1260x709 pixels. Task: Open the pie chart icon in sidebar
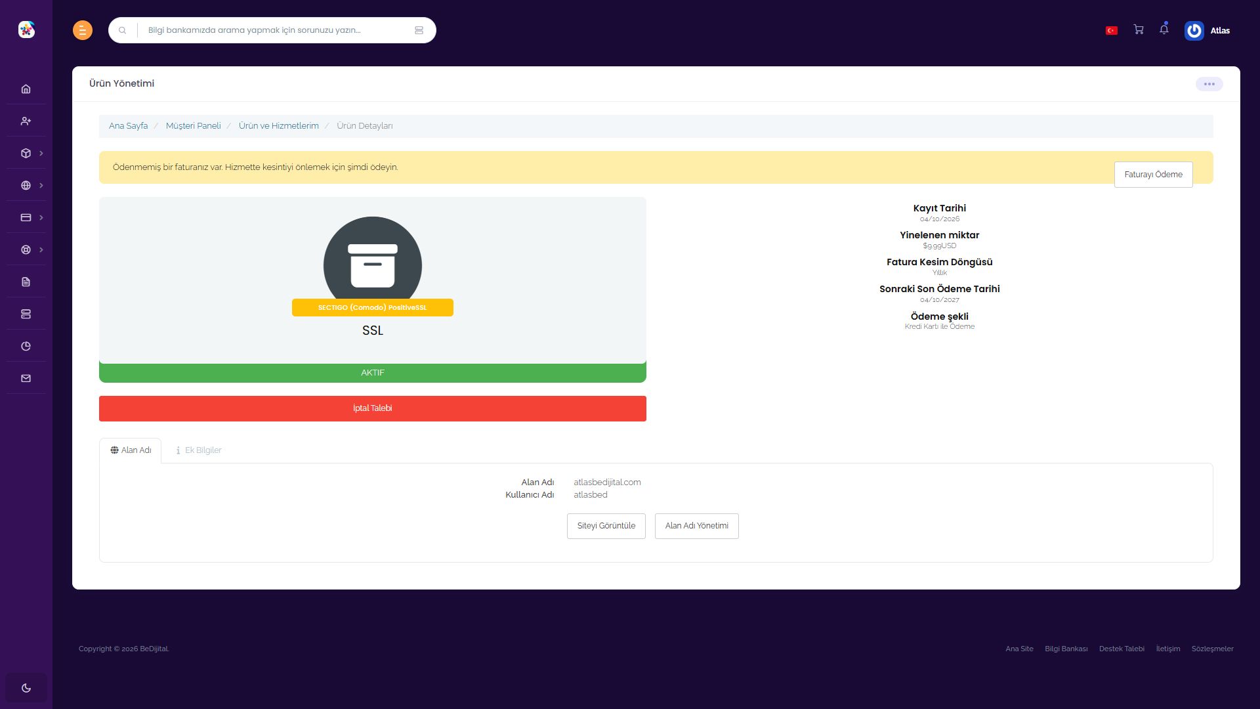pos(26,346)
